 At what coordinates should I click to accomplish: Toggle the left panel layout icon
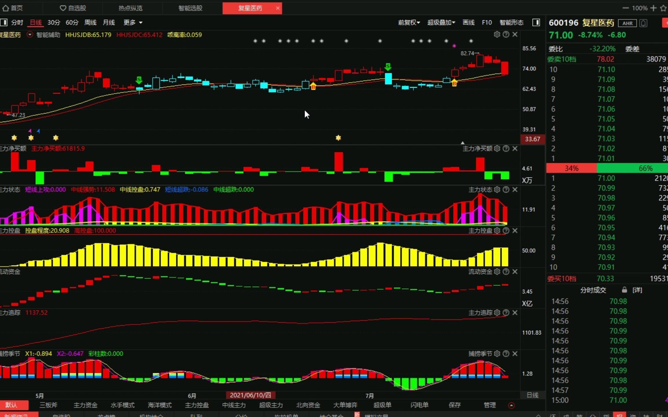4,22
